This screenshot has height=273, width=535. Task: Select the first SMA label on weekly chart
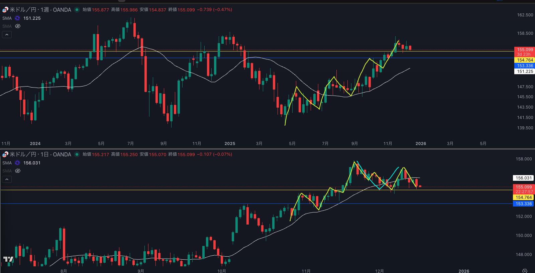7,18
